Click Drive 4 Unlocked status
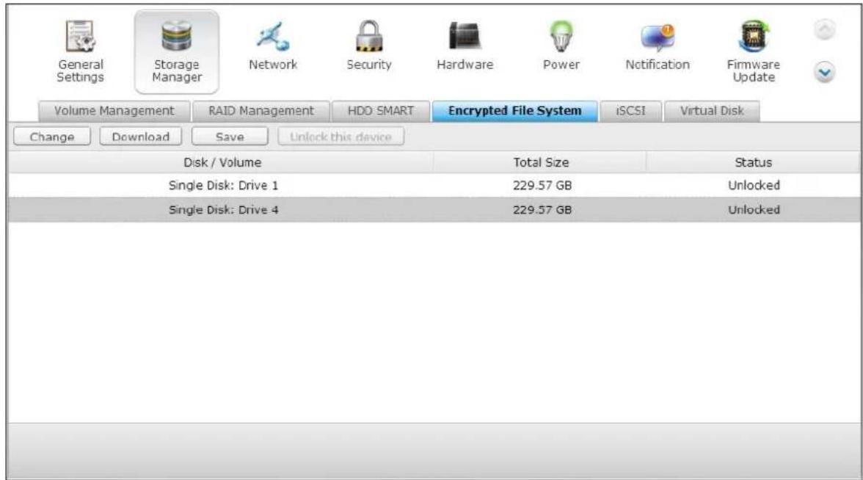The image size is (863, 480). 754,210
